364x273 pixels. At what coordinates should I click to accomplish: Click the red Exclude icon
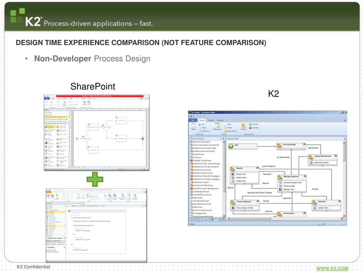(x=250, y=128)
